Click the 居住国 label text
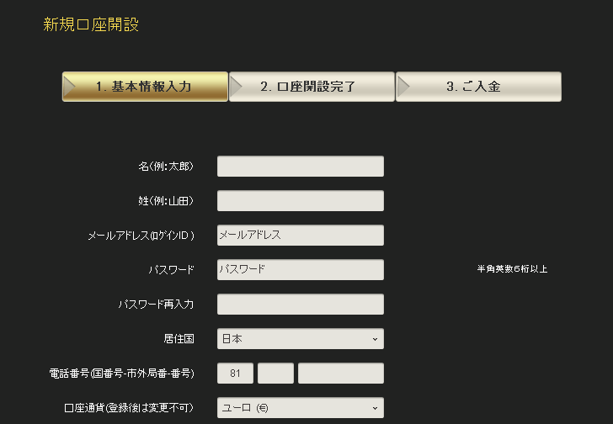The width and height of the screenshot is (613, 424). point(179,338)
